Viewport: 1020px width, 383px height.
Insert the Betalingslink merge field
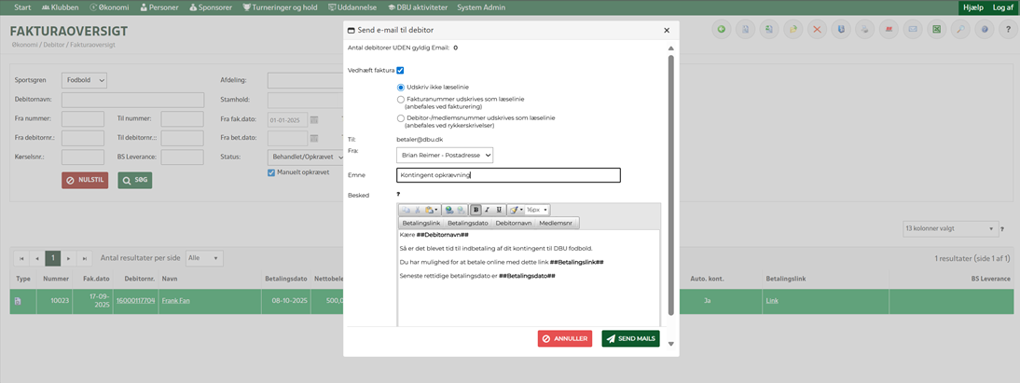(421, 224)
